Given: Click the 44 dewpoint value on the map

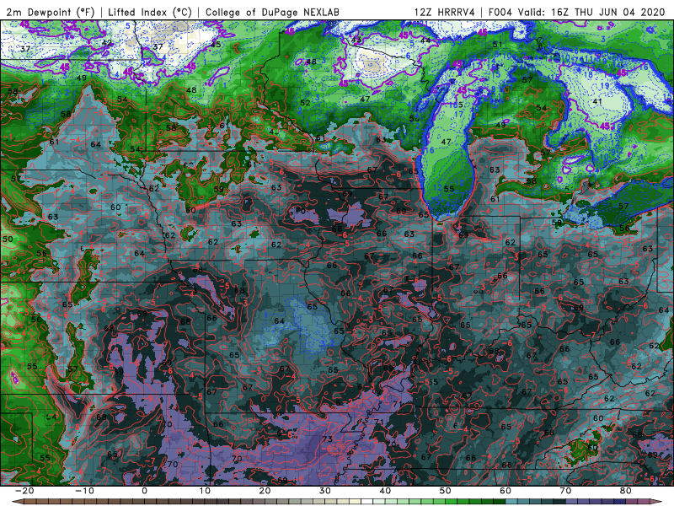Looking at the screenshot, I should pos(425,40).
